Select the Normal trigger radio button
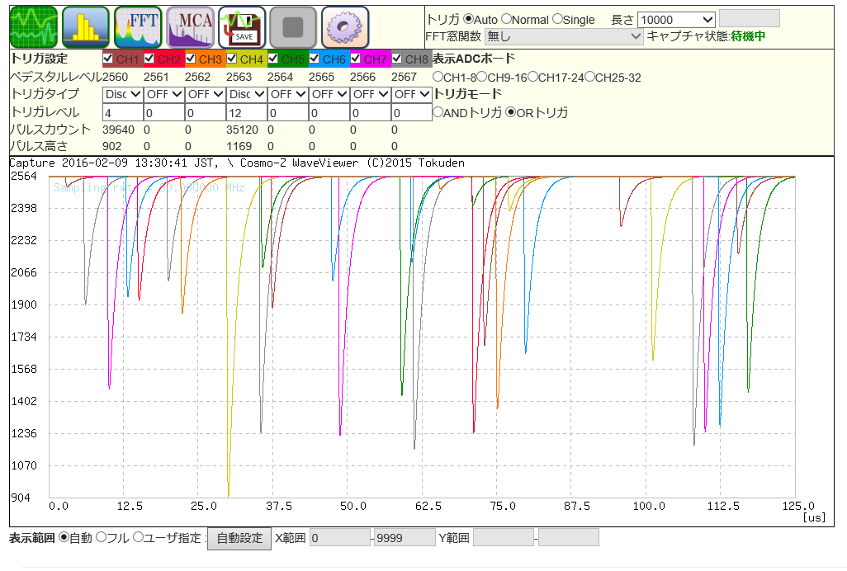This screenshot has height=571, width=847. point(506,19)
